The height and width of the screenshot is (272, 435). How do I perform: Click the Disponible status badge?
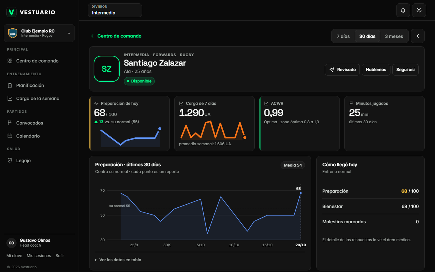(x=139, y=81)
